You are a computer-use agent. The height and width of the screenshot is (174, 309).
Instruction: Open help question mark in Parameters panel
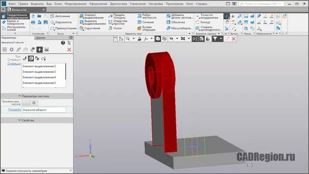pyautogui.click(x=63, y=43)
